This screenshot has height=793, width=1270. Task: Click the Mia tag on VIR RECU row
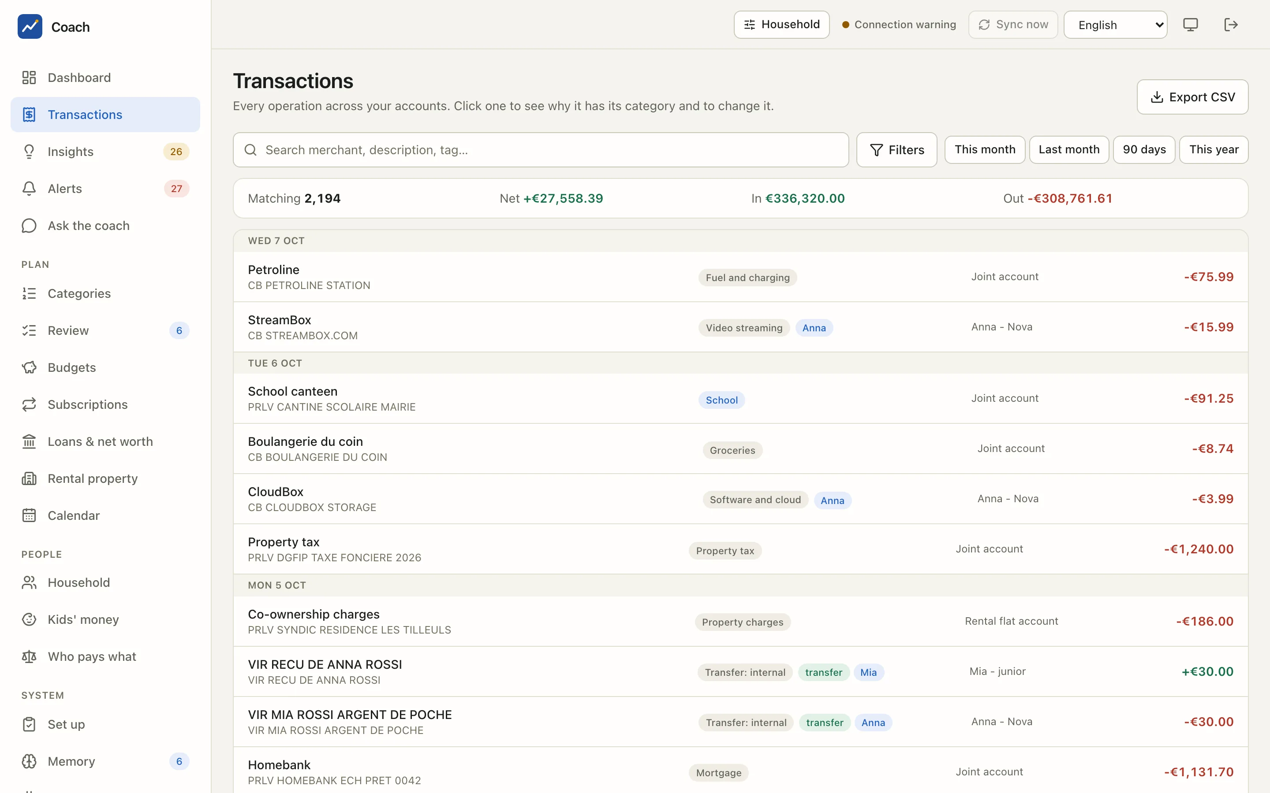pos(869,672)
